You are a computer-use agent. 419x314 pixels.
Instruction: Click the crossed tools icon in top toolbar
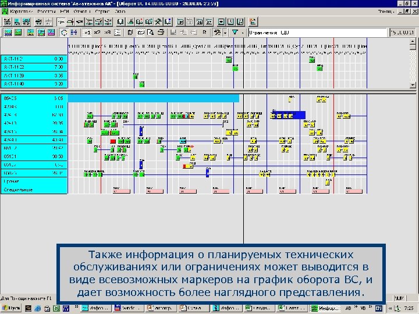pos(158,22)
